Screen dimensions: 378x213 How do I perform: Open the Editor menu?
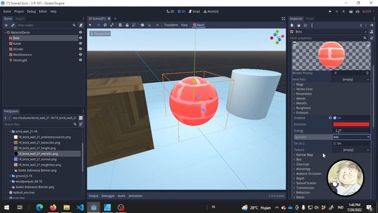43,11
